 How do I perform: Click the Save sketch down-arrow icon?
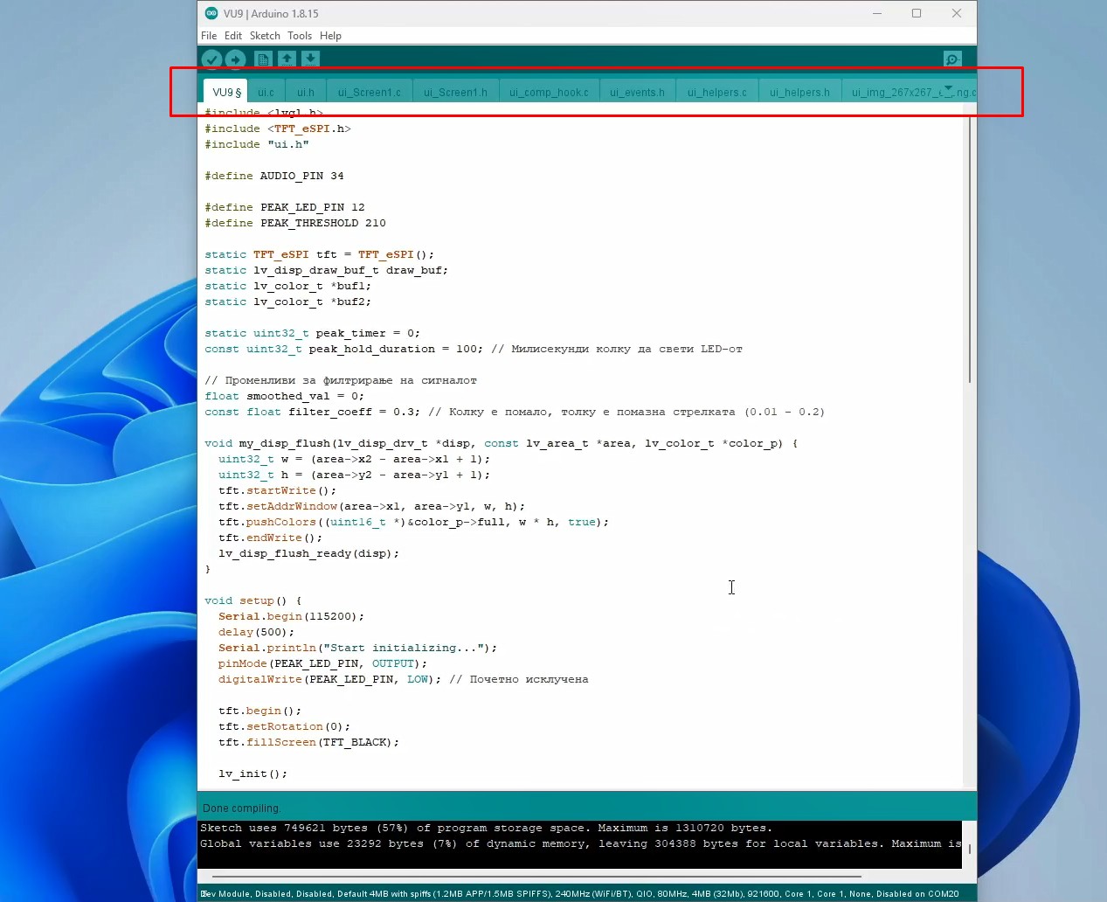pyautogui.click(x=311, y=59)
